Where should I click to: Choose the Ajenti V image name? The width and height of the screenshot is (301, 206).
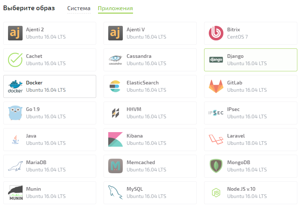pos(136,29)
